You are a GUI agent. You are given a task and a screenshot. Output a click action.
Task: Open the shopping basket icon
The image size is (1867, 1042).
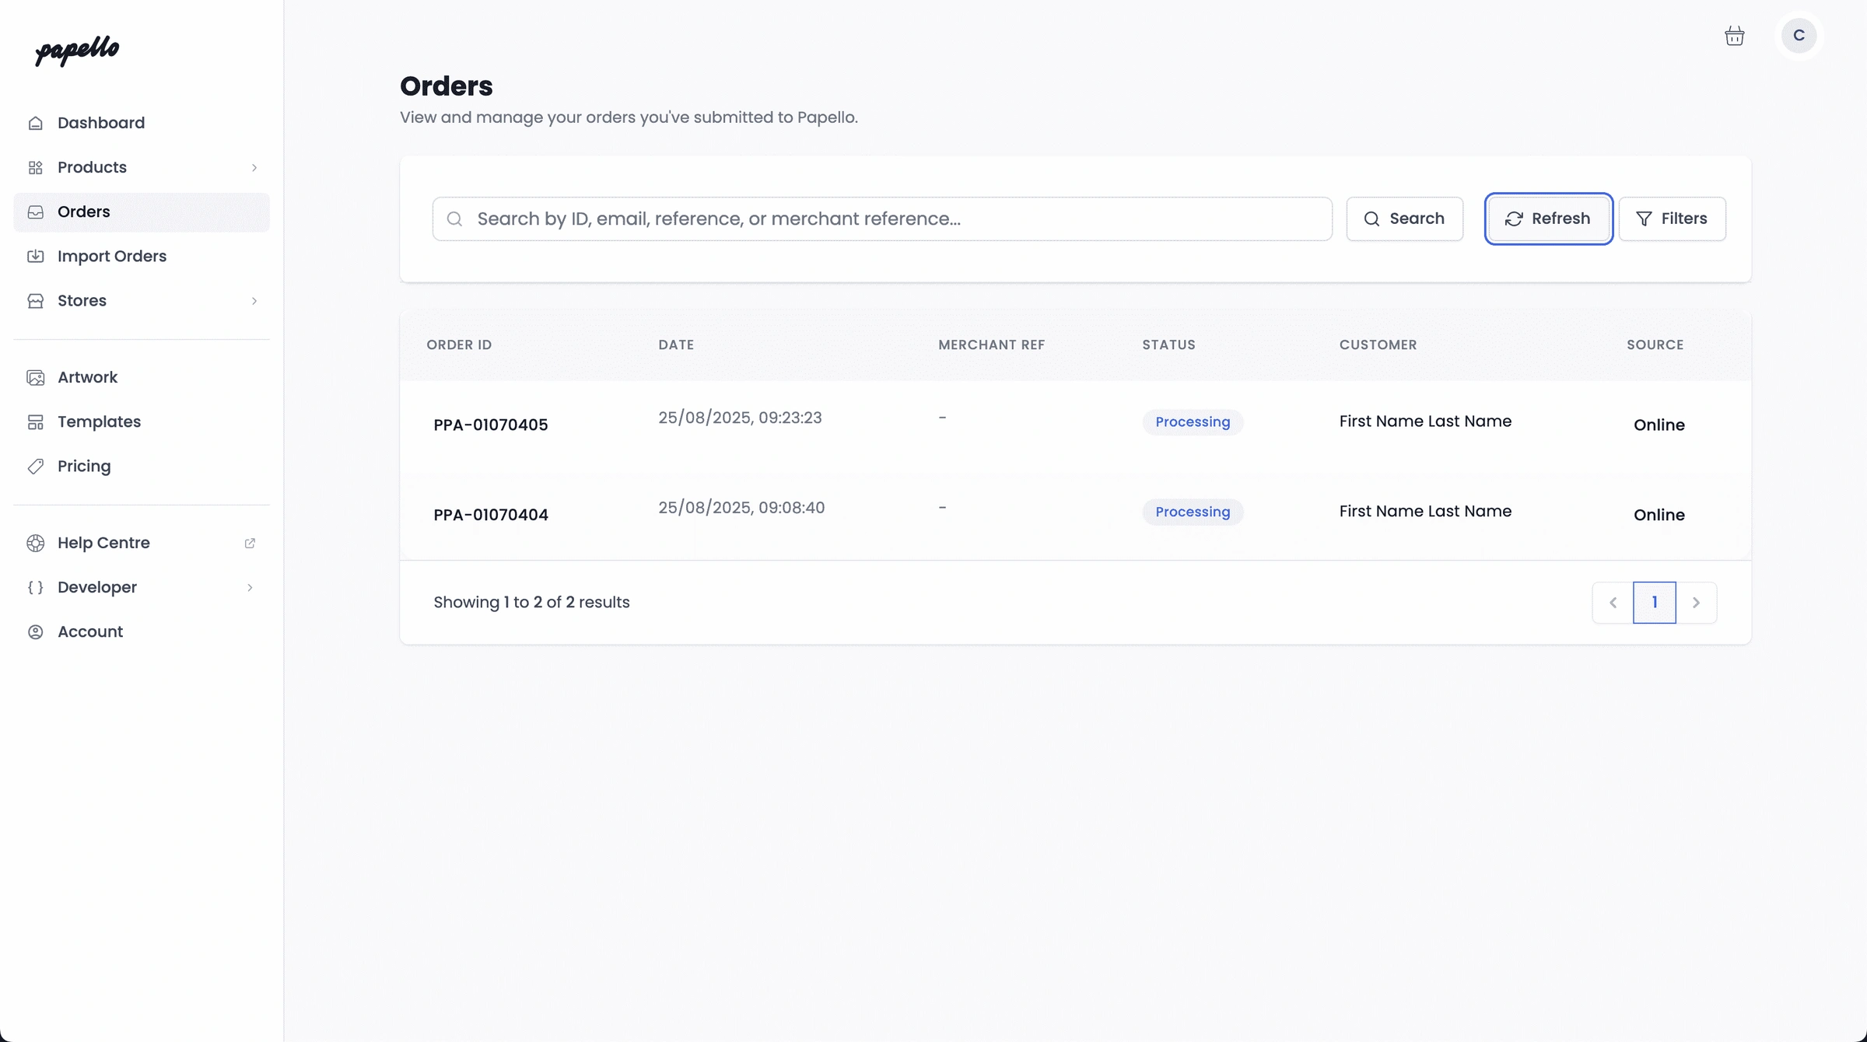[1734, 36]
